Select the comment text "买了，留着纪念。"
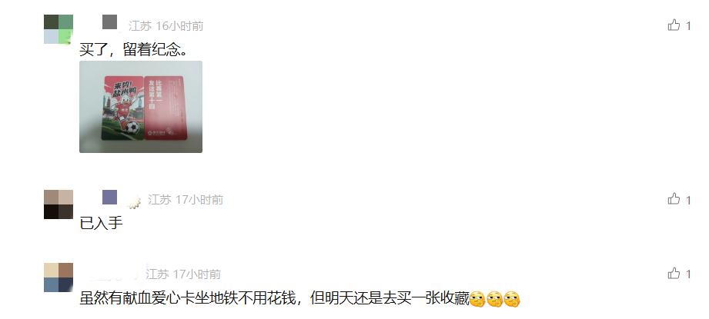Viewport: 709px width, 319px height. click(133, 49)
